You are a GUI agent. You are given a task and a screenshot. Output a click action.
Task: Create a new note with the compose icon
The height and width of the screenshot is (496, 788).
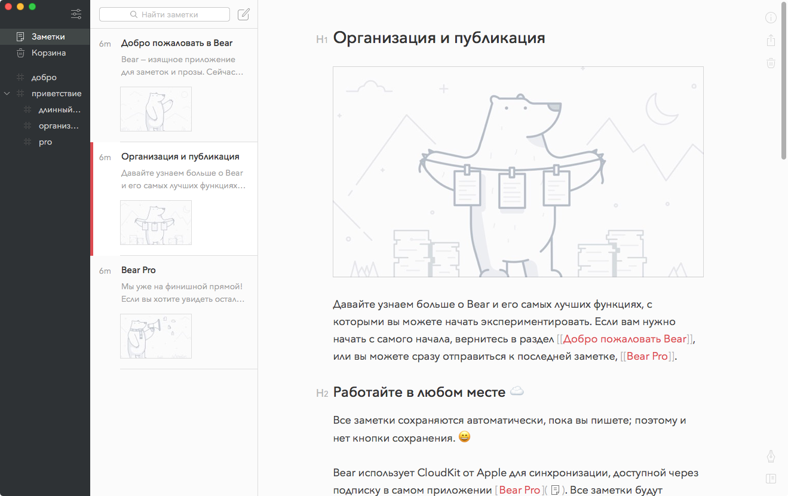[244, 14]
